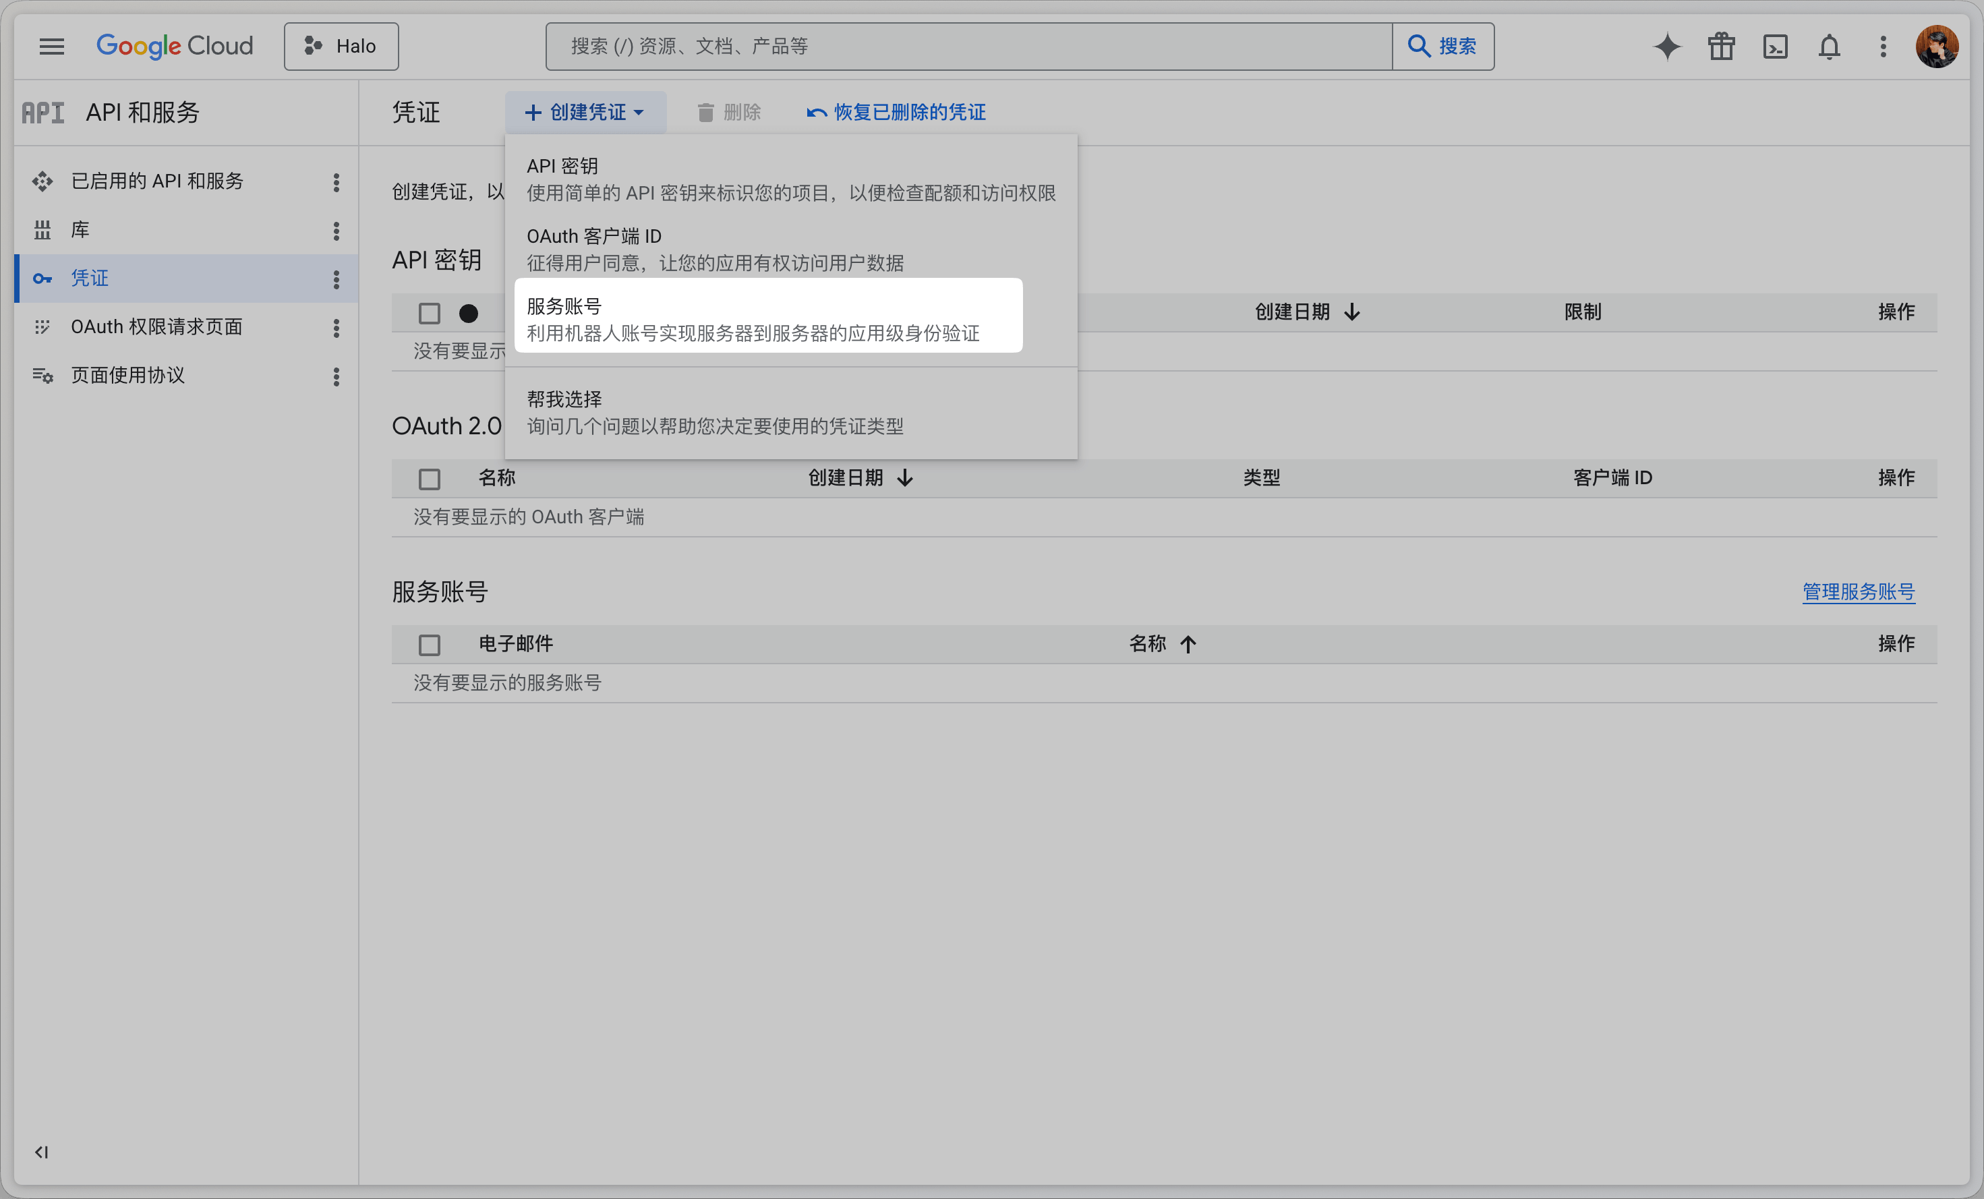1984x1199 pixels.
Task: Tick the API 密钥 table select-all checkbox
Action: 429,314
